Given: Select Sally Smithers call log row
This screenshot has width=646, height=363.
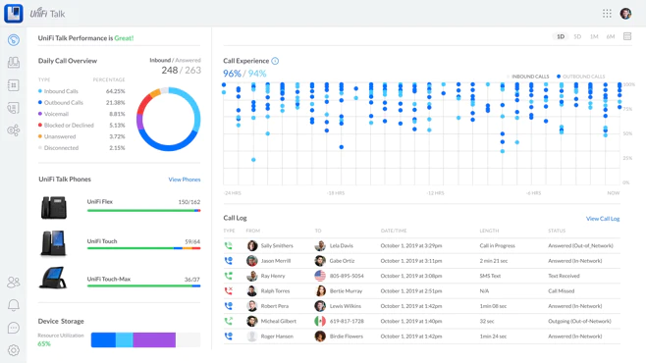Looking at the screenshot, I should (x=421, y=245).
